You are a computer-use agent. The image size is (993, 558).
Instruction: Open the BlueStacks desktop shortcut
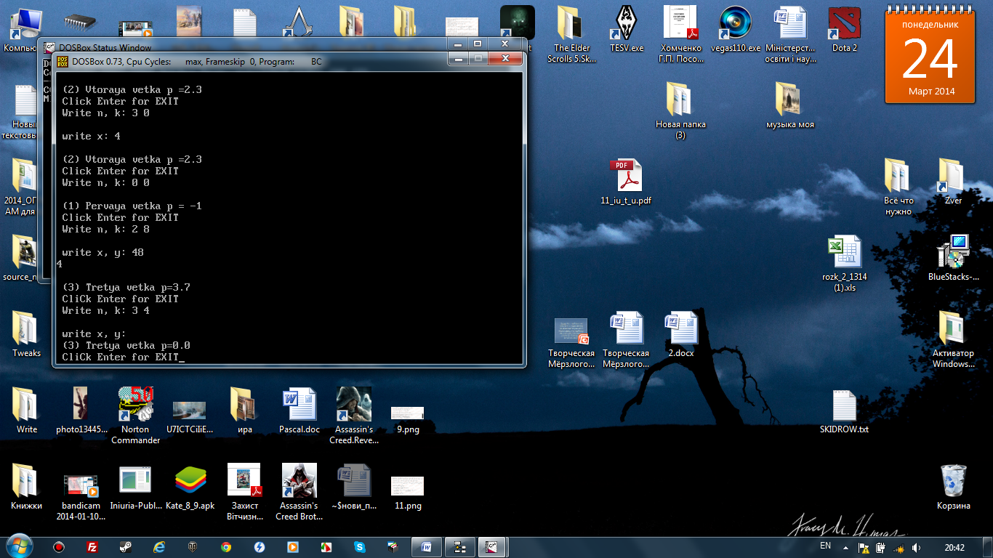tap(953, 253)
